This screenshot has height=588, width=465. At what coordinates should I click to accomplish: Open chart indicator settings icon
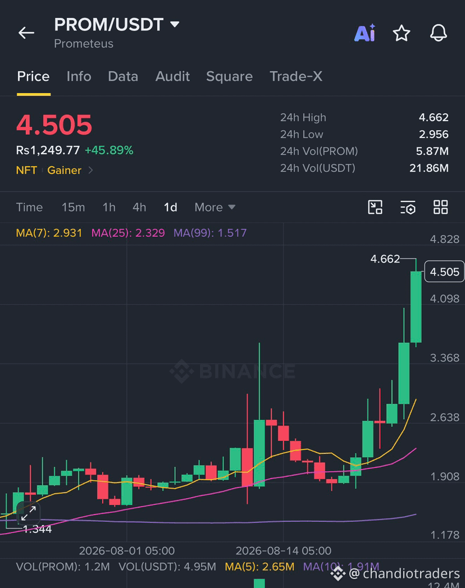click(x=408, y=207)
